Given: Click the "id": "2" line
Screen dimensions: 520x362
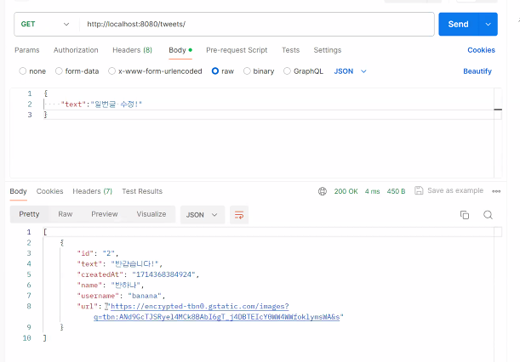Looking at the screenshot, I should click(98, 253).
